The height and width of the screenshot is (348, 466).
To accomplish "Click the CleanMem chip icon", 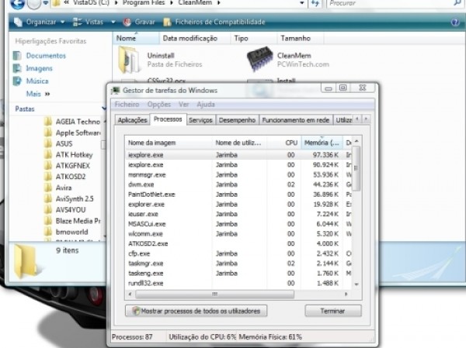I will click(259, 60).
